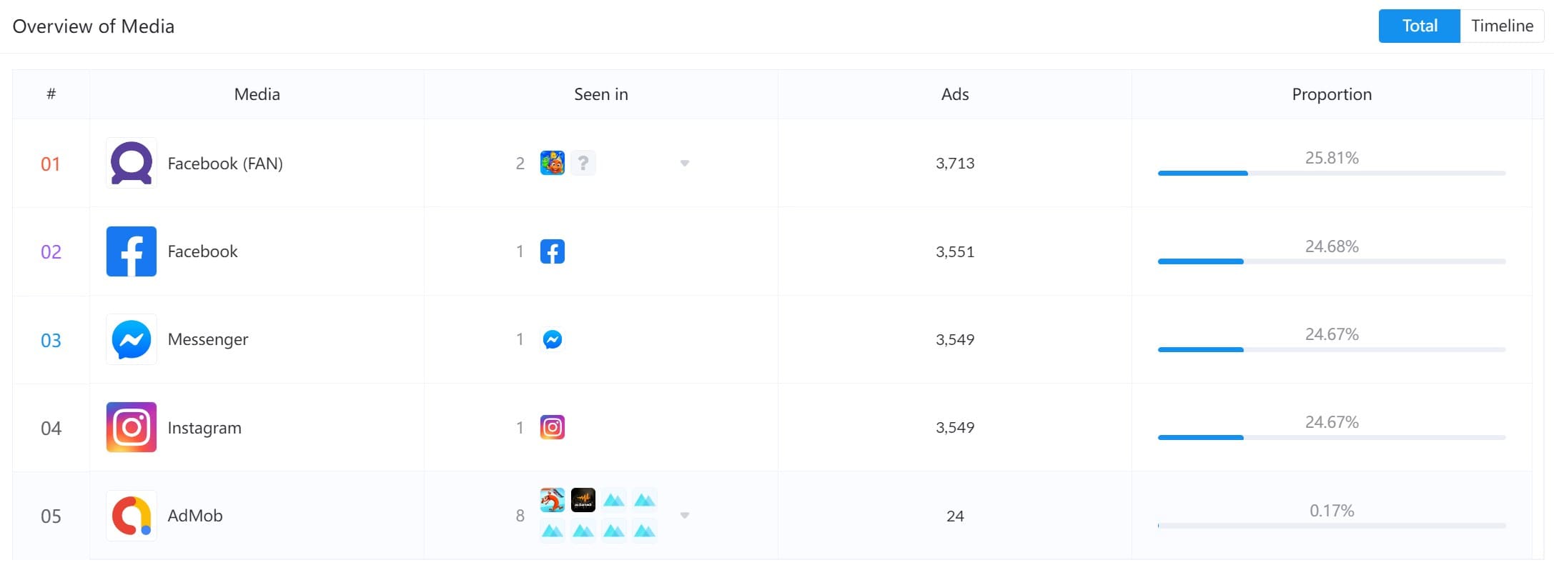Click the large Facebook media logo
The width and height of the screenshot is (1554, 570).
132,251
